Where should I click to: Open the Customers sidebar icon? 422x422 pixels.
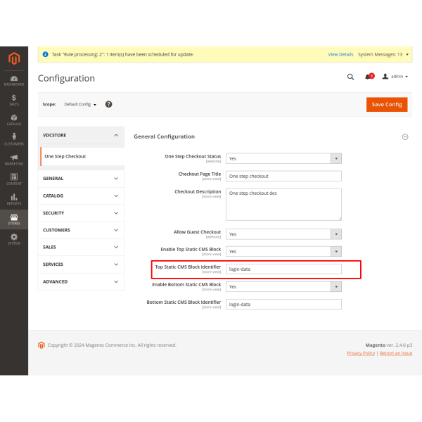click(x=14, y=139)
